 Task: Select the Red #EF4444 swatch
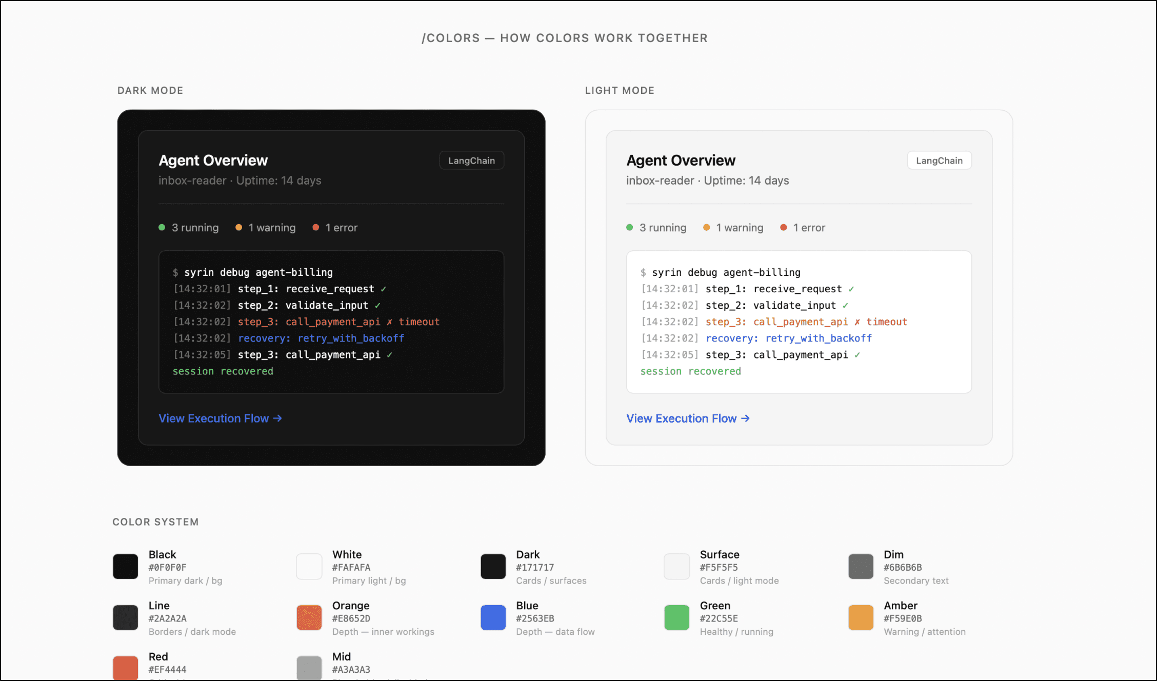tap(126, 668)
